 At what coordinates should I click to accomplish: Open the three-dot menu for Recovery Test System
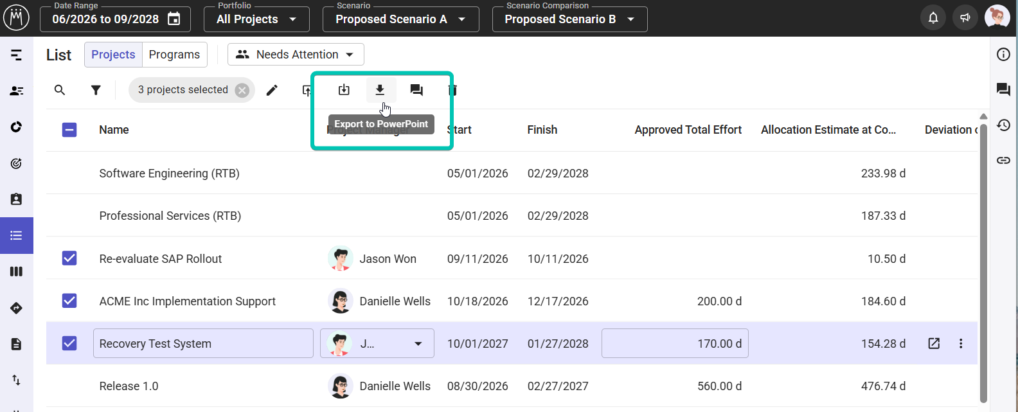coord(961,343)
